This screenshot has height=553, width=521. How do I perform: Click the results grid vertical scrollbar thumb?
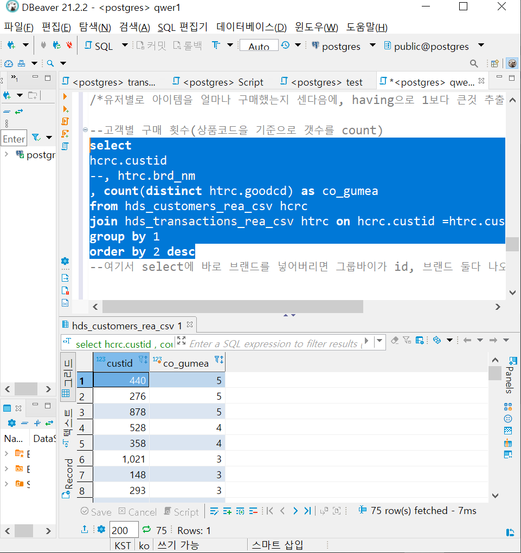[495, 373]
